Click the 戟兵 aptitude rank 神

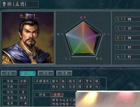pos(80,81)
